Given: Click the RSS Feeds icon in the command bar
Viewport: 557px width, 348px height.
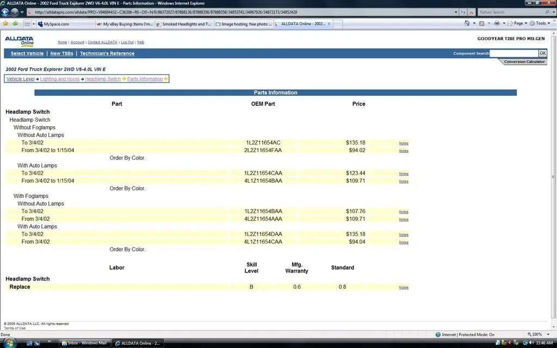Looking at the screenshot, I should point(482,23).
